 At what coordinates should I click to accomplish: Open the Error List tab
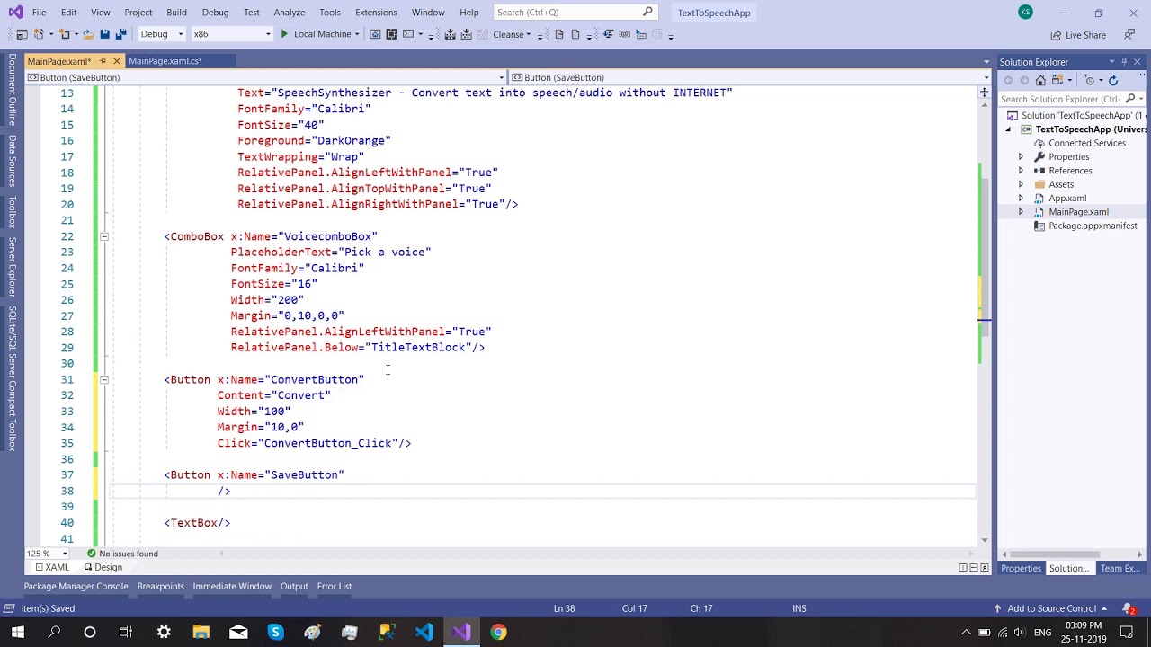pyautogui.click(x=334, y=587)
